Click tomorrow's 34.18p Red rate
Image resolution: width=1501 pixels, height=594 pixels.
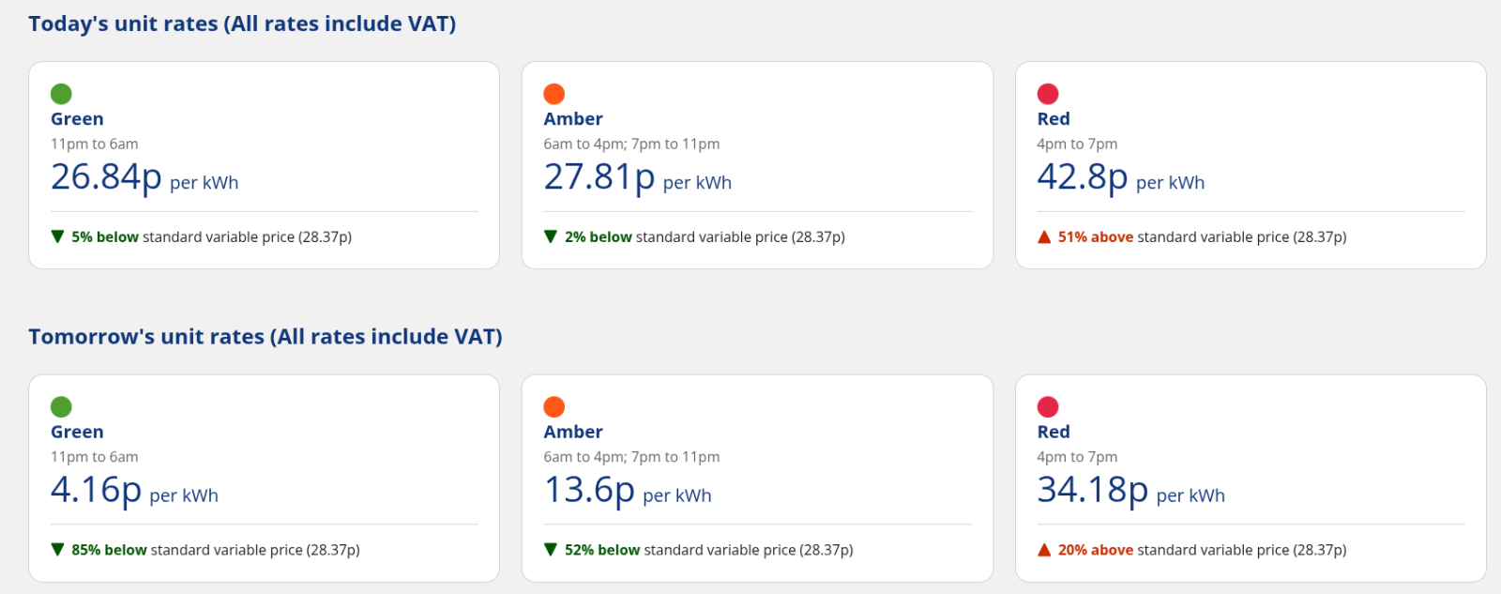pyautogui.click(x=1092, y=490)
